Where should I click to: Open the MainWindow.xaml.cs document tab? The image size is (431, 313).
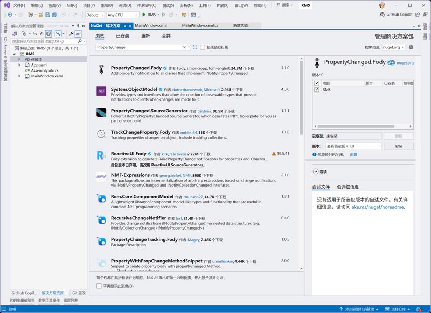200,25
